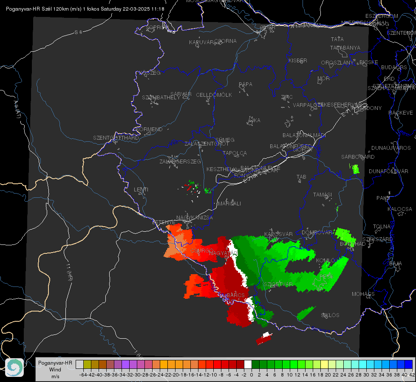This screenshot has height=382, width=416.
Task: Select the SZIGETVÁR label
Action: (x=278, y=284)
